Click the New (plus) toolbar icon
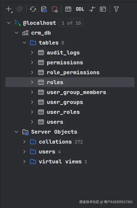 coord(9,9)
